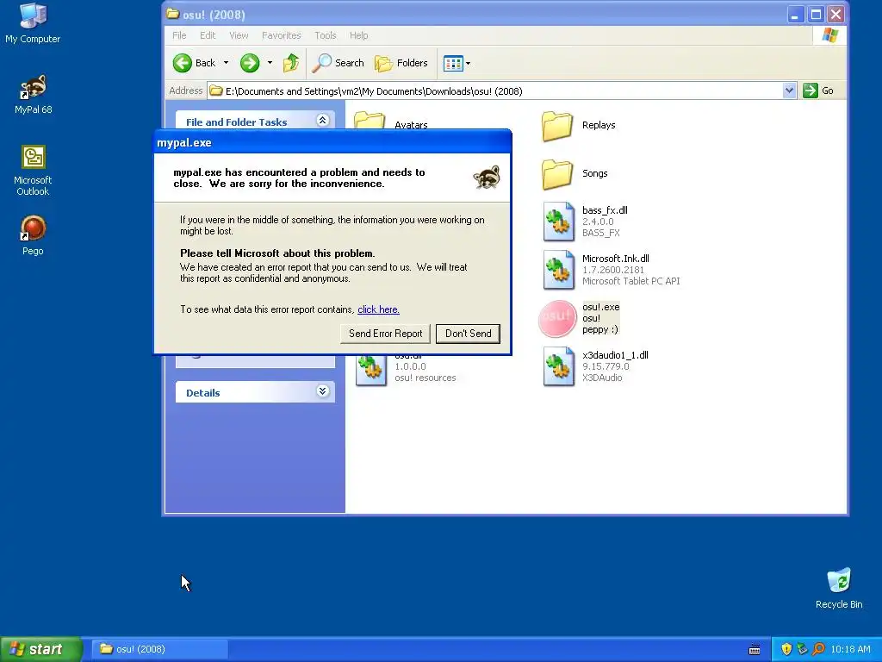Select the osu! resources dll icon
Image resolution: width=882 pixels, height=662 pixels.
[x=370, y=370]
